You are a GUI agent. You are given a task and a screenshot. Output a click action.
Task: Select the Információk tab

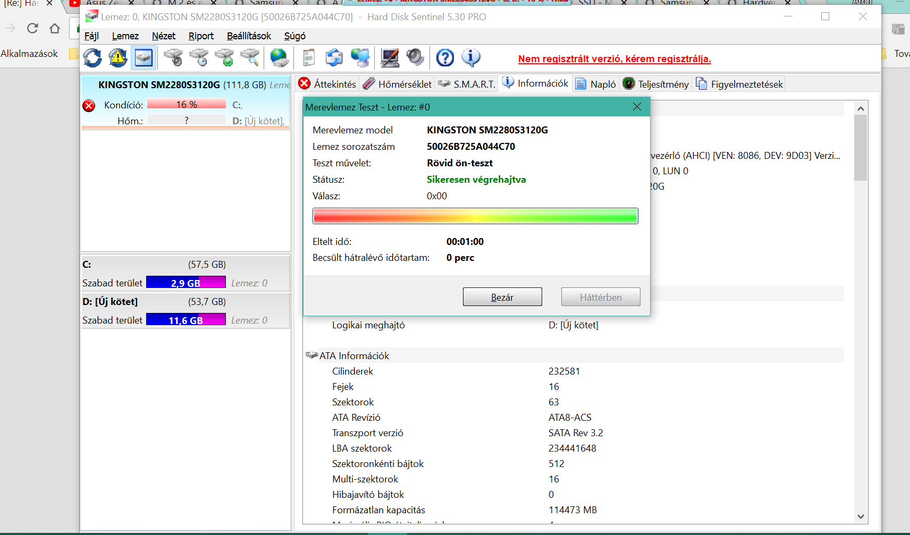(x=535, y=83)
